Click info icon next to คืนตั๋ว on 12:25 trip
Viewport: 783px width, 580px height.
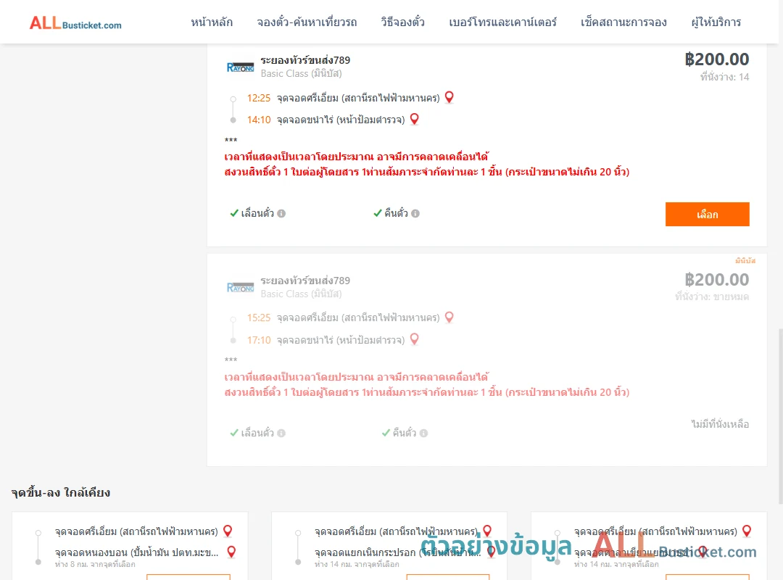pyautogui.click(x=415, y=213)
